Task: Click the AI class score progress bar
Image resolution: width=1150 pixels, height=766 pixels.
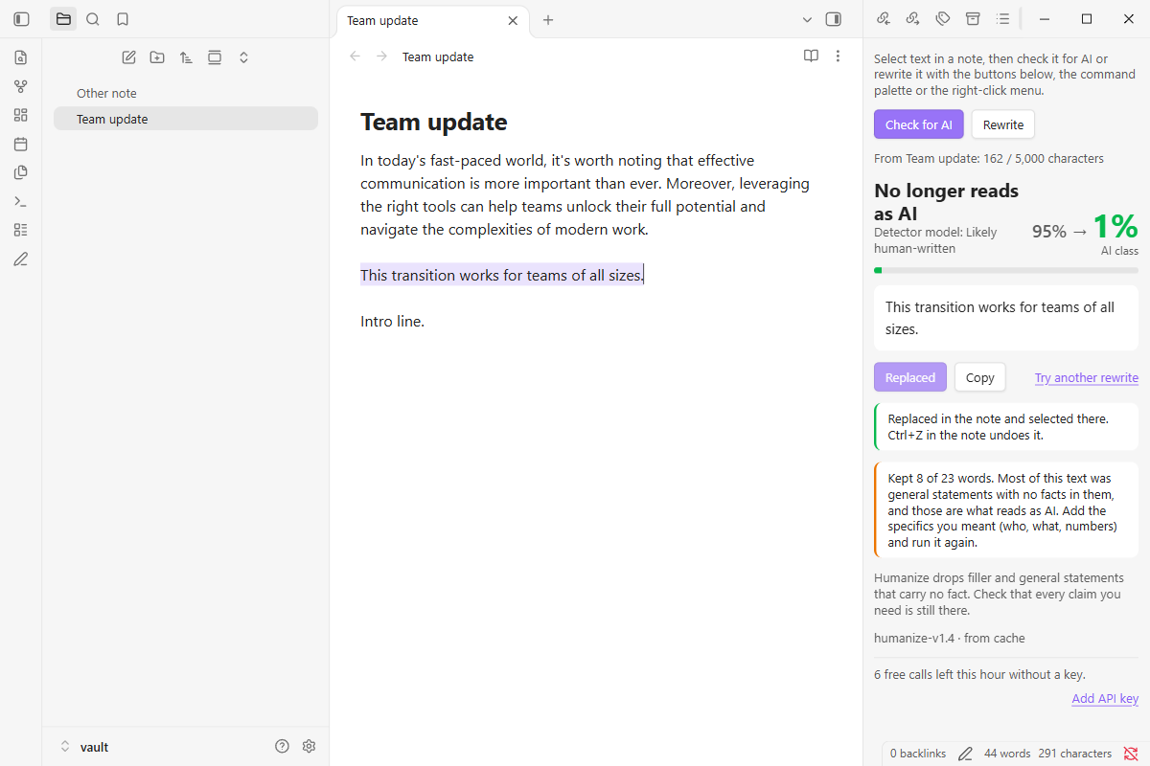Action: (1006, 270)
